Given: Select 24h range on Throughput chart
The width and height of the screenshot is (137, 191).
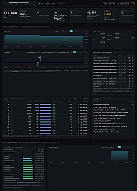Looking at the screenshot, I should pyautogui.click(x=81, y=52).
